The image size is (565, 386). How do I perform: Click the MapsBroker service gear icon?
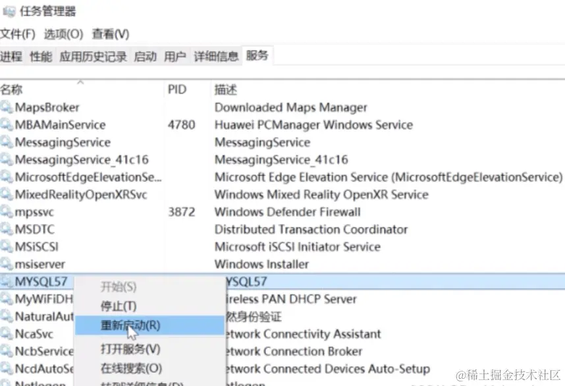coord(7,107)
